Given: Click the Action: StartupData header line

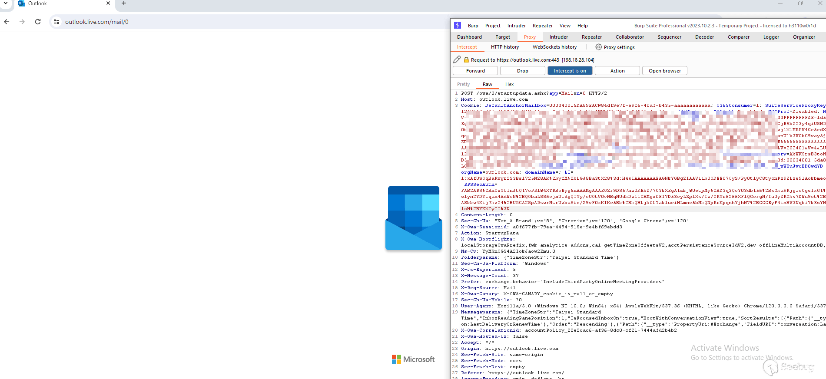Looking at the screenshot, I should [x=490, y=233].
